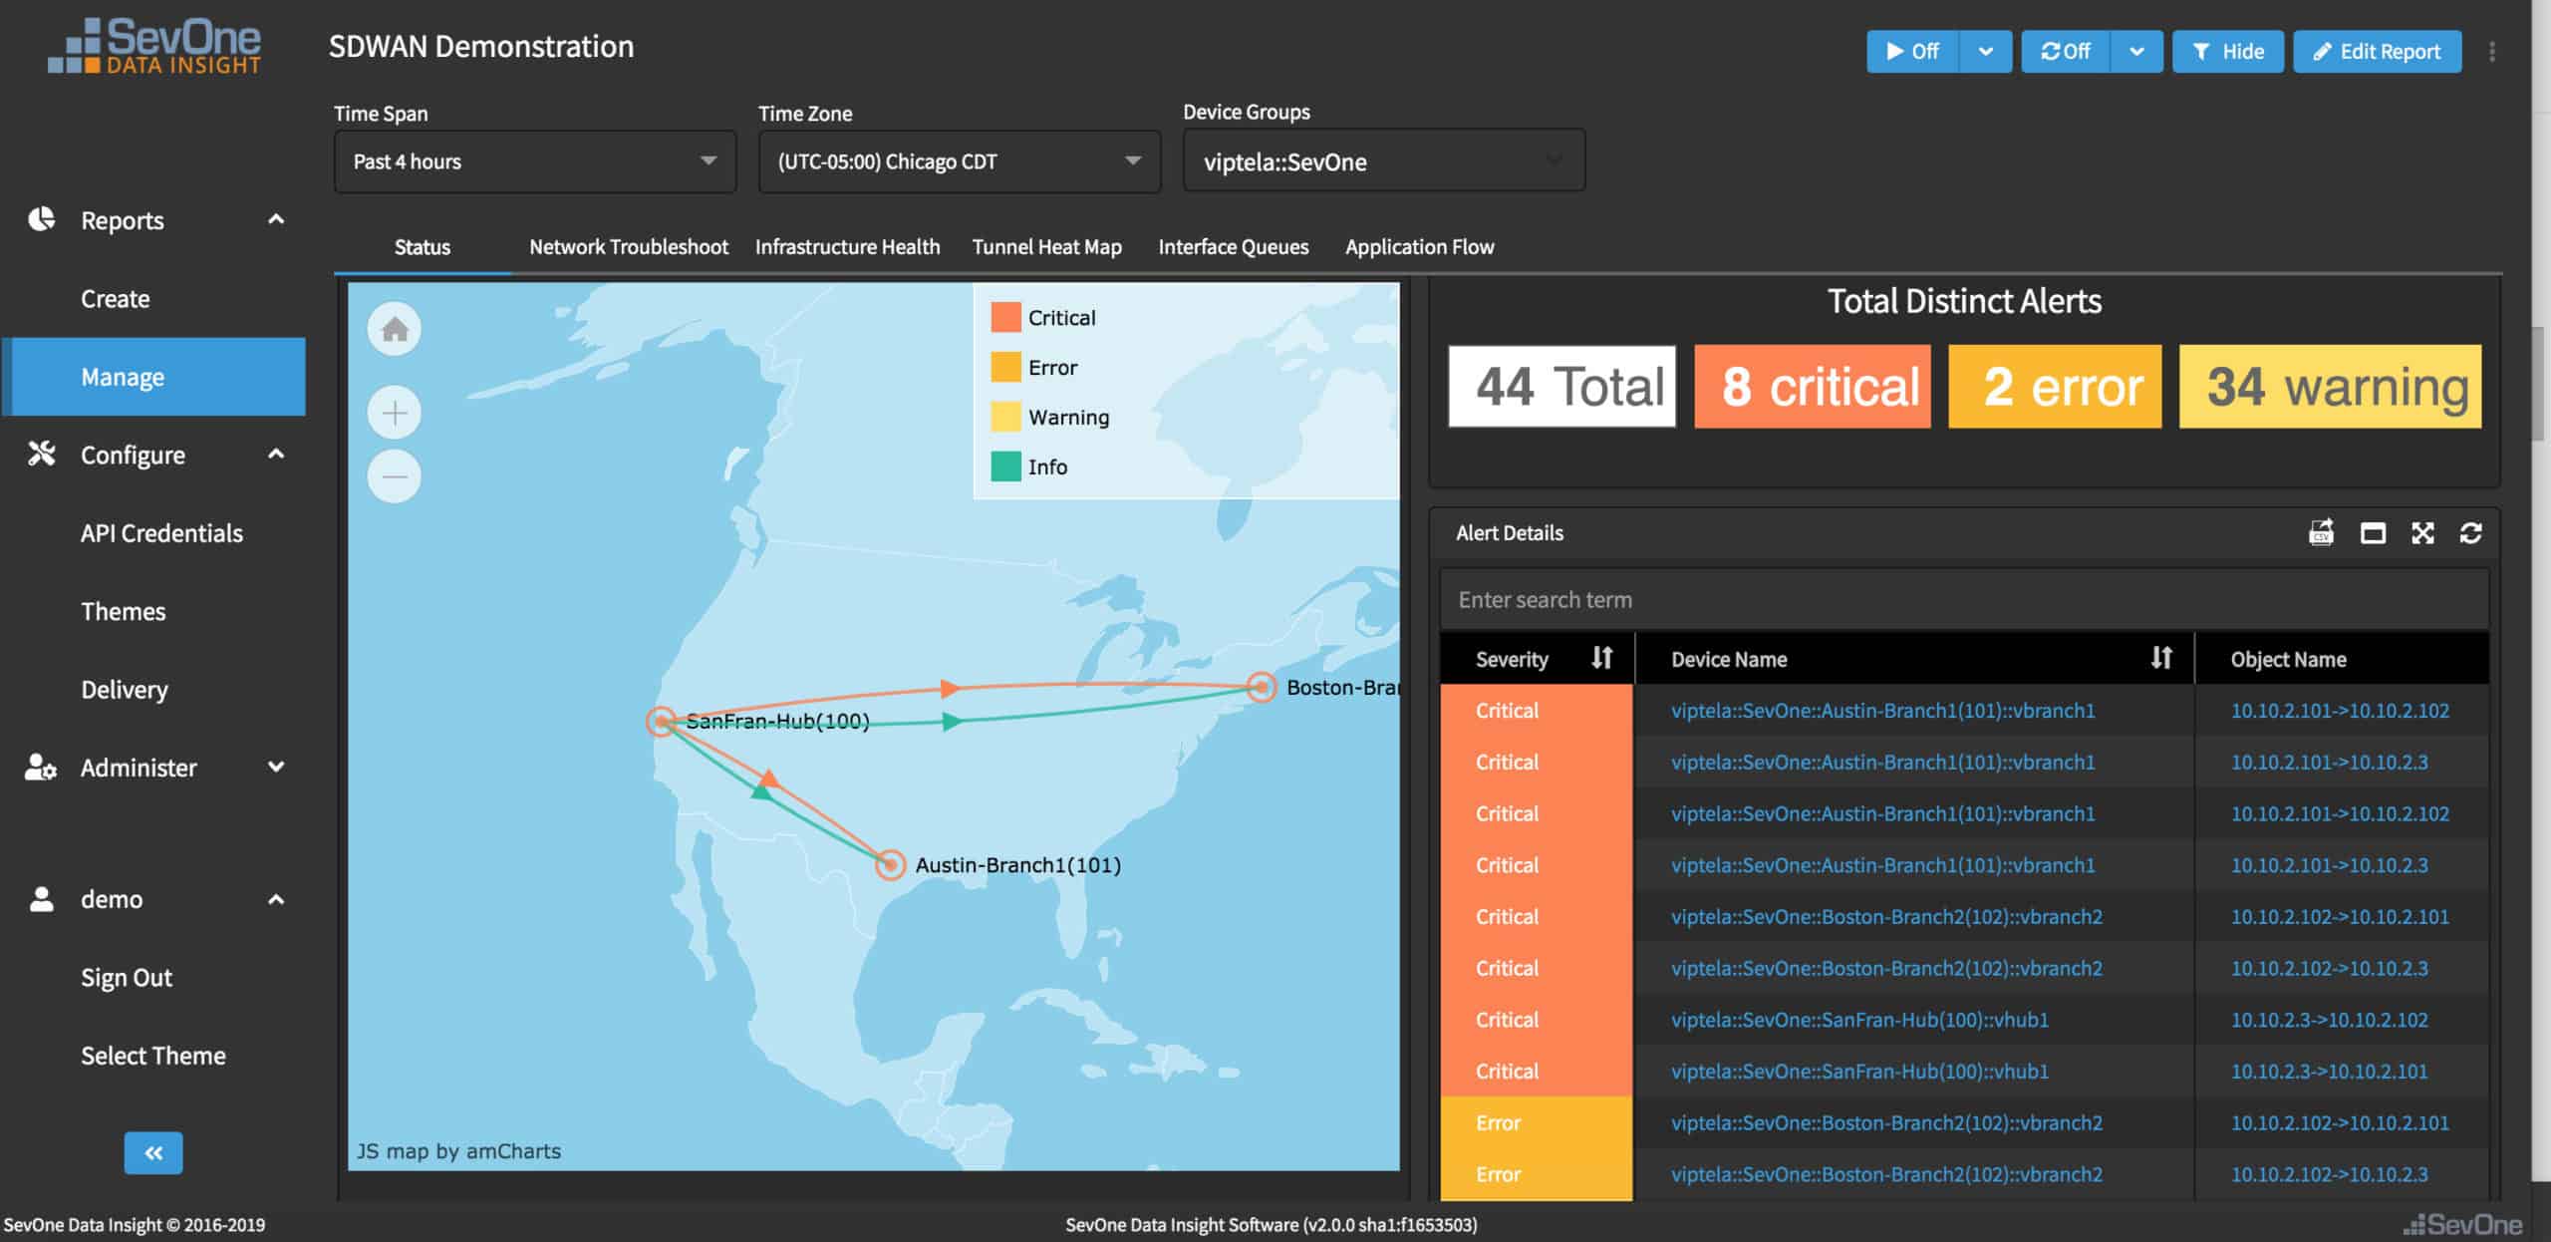This screenshot has height=1242, width=2551.
Task: Click the 2 error alerts tile
Action: click(2055, 387)
